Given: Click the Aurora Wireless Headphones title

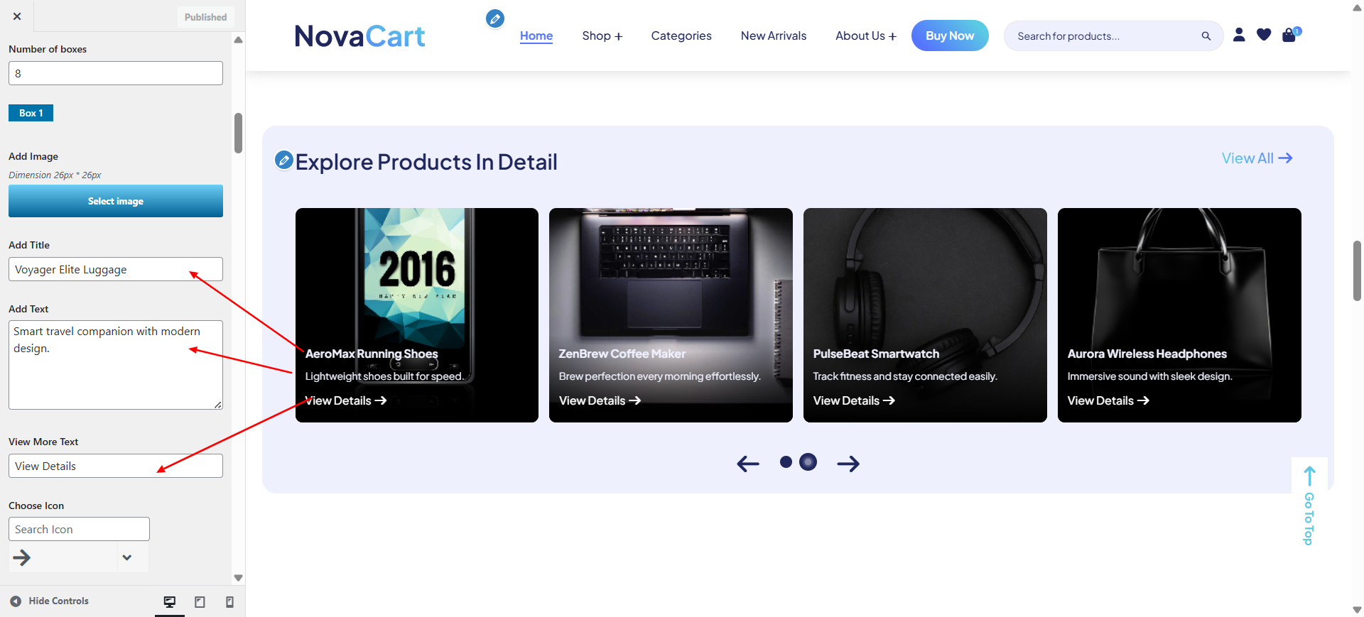Looking at the screenshot, I should point(1147,354).
